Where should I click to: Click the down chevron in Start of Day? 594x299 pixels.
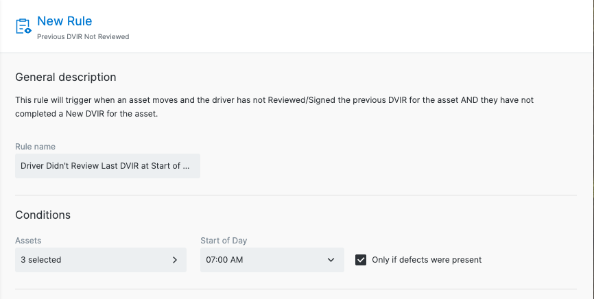tap(331, 260)
